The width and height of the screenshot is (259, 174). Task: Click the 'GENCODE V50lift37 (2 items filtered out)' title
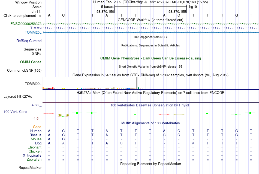[x=150, y=20]
